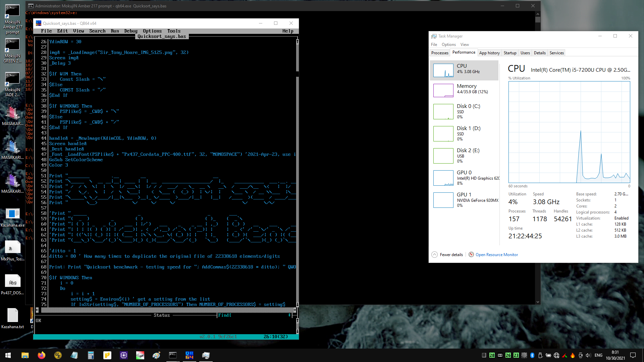The width and height of the screenshot is (644, 362).
Task: Click command prompt scrollbar down arrow
Action: [538, 302]
